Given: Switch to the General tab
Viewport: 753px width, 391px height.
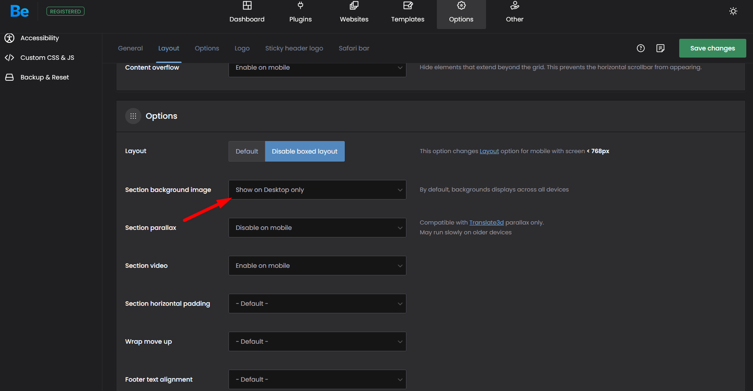Looking at the screenshot, I should click(x=131, y=48).
